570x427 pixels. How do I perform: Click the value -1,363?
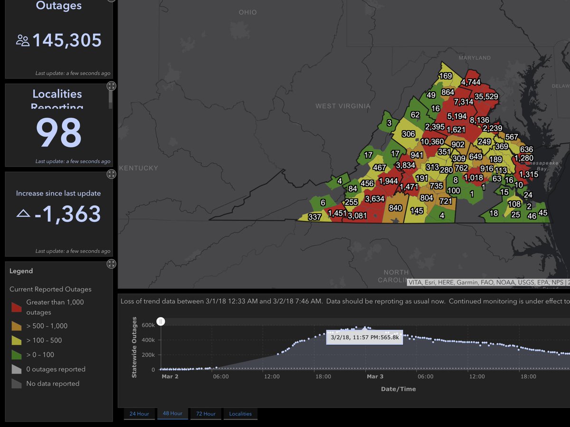click(67, 214)
